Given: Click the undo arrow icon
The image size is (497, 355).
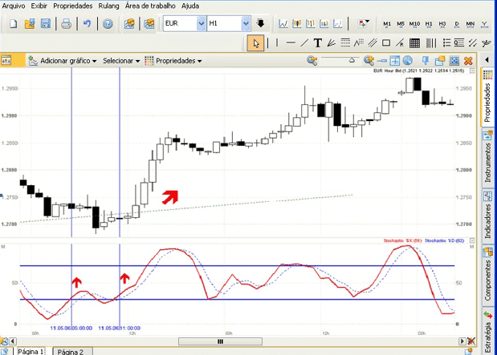Looking at the screenshot, I should 87,23.
